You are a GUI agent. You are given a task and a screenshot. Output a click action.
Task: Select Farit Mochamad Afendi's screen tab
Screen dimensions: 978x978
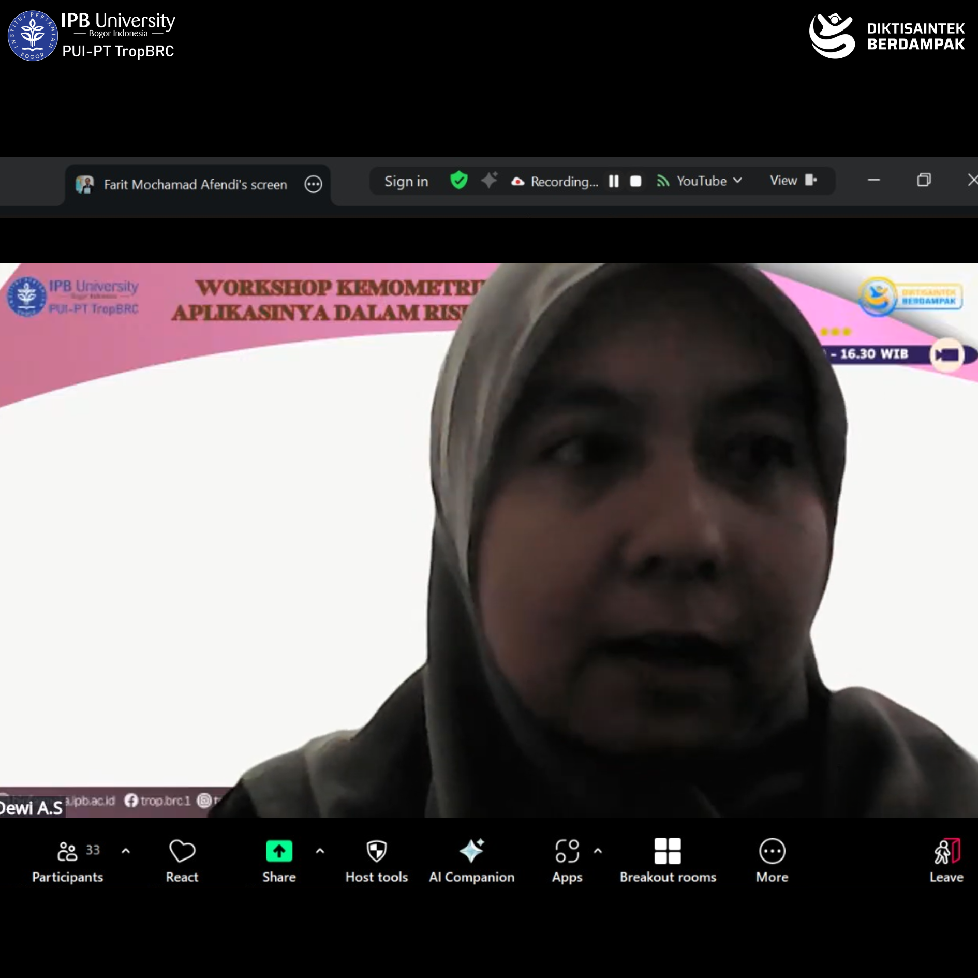pos(195,185)
